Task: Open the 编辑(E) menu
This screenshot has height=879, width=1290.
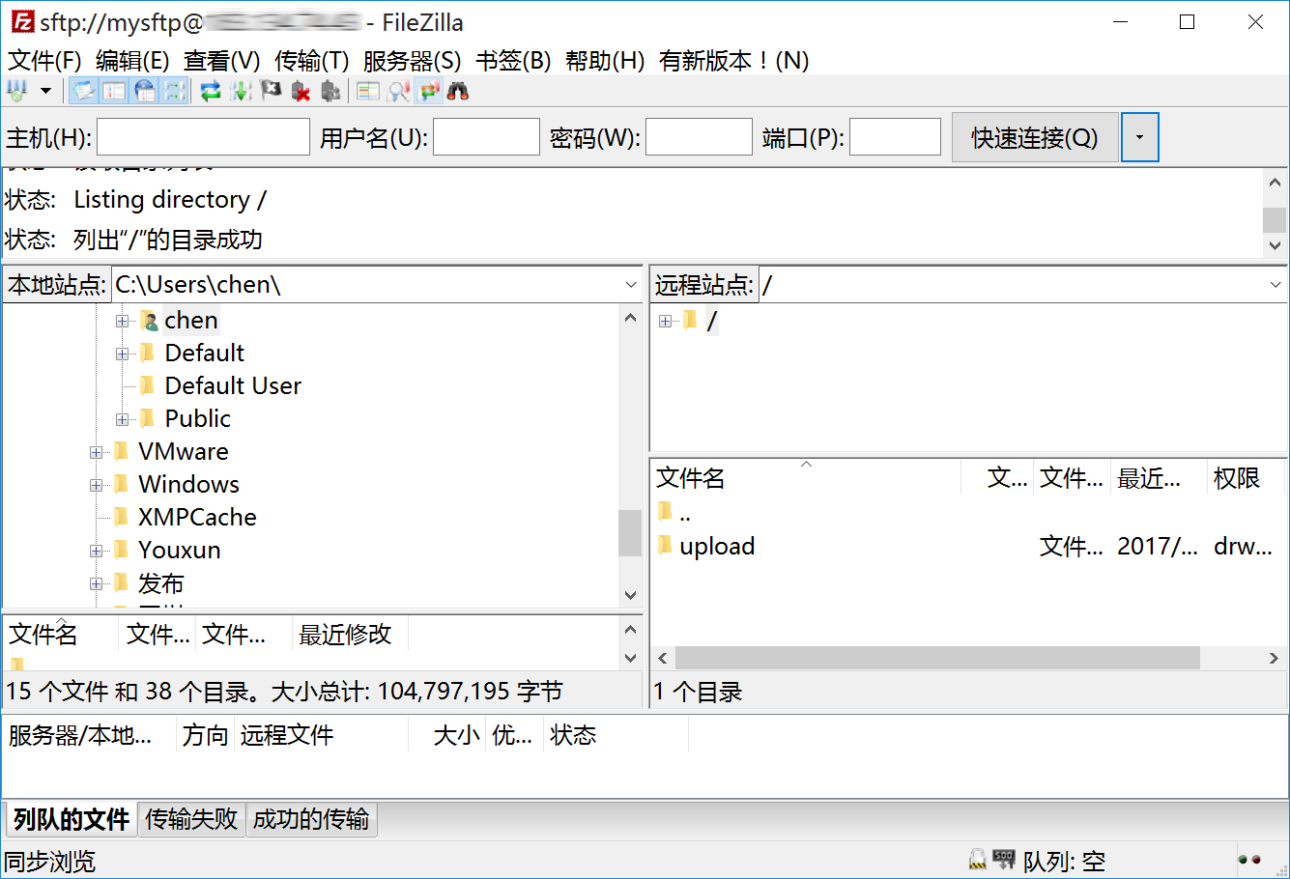Action: [x=132, y=61]
